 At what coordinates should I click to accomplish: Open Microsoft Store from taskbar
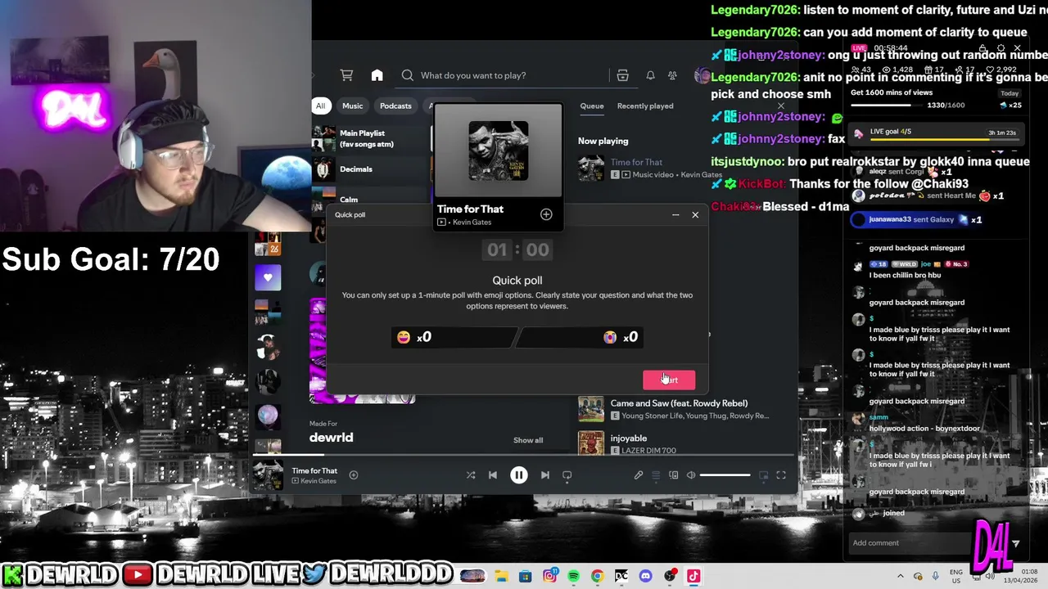point(525,576)
